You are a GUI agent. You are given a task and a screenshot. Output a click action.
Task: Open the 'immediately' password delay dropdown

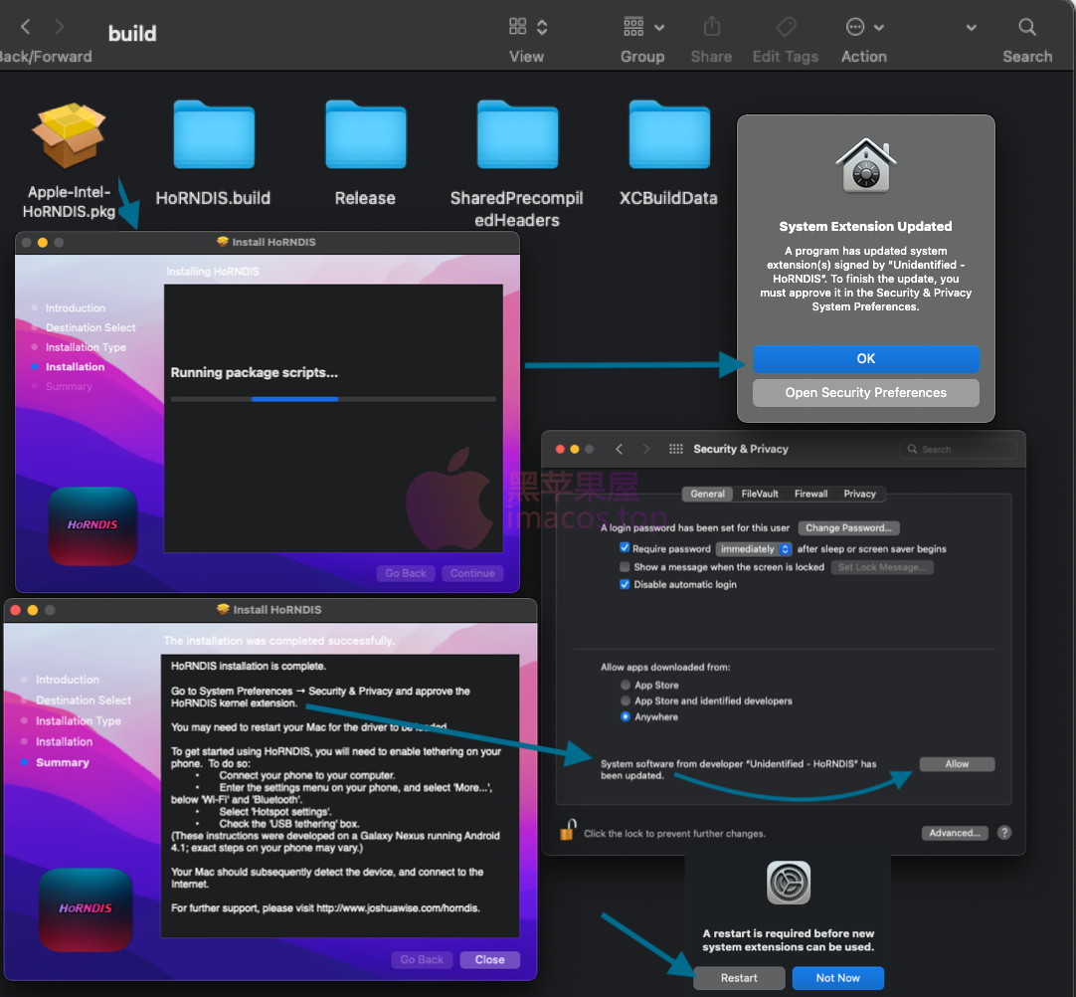click(754, 549)
